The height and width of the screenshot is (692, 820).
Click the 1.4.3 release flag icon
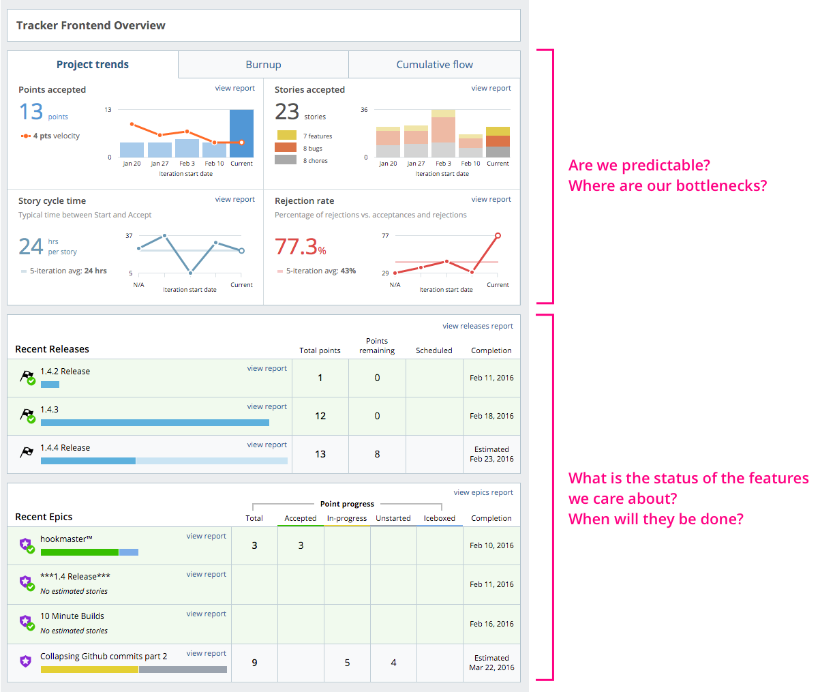click(x=27, y=415)
